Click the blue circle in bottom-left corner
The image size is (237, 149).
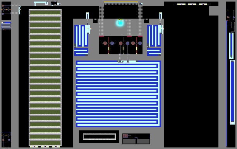tap(9, 140)
